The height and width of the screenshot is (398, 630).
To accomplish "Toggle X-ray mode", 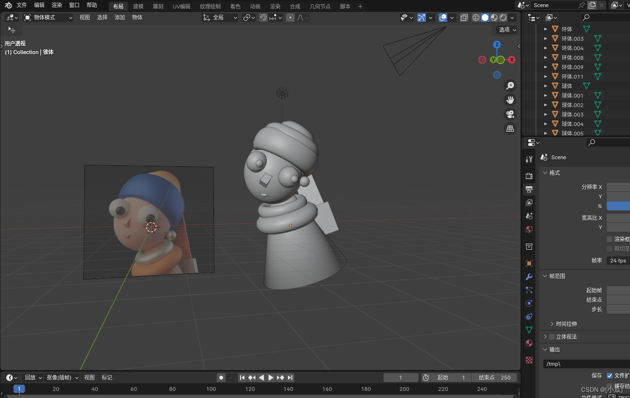I will 464,18.
